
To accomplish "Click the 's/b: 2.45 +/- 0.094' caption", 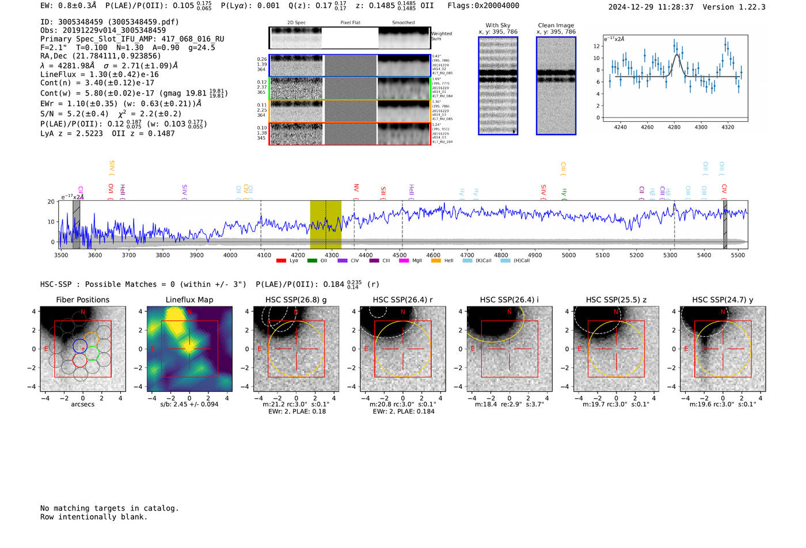I will coord(189,404).
